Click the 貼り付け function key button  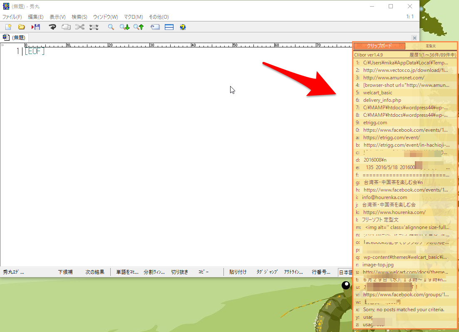click(x=238, y=272)
